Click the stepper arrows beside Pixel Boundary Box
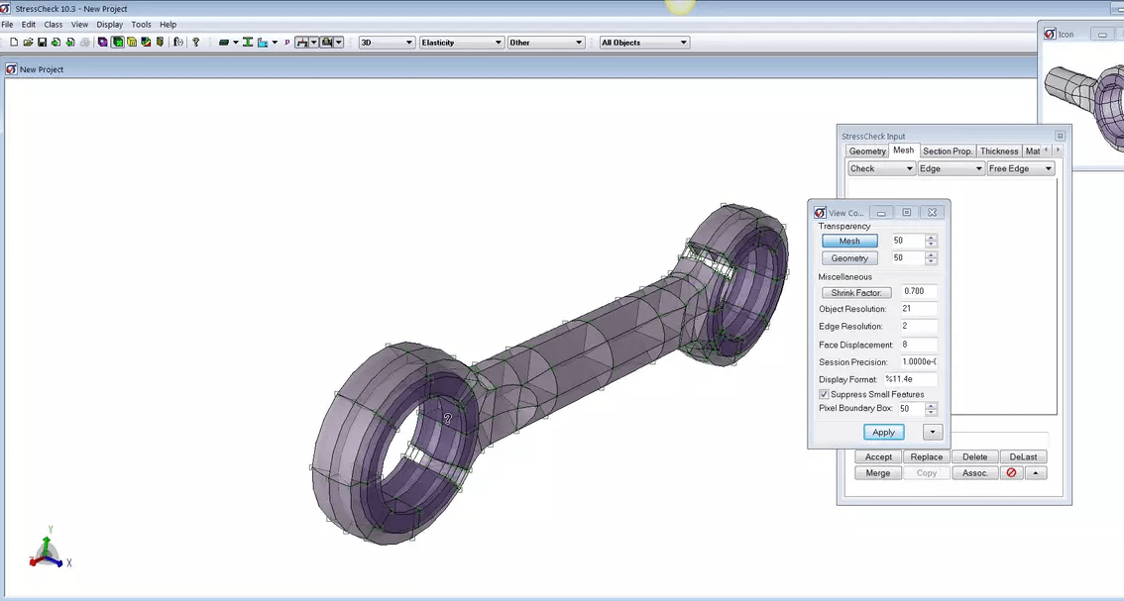 pos(930,408)
